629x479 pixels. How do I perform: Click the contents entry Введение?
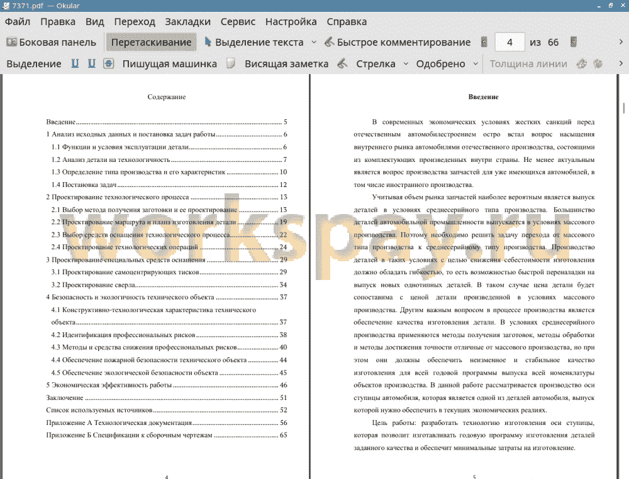167,122
